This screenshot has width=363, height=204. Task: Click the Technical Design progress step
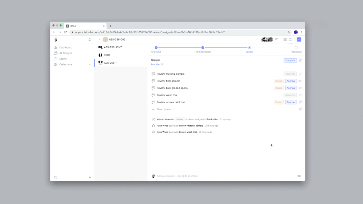click(x=203, y=48)
